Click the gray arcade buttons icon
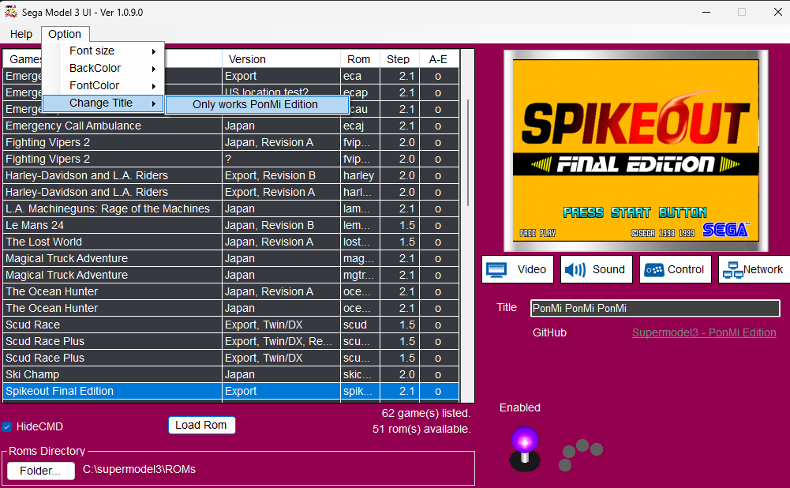Screen dimensions: 790x488 click(580, 454)
